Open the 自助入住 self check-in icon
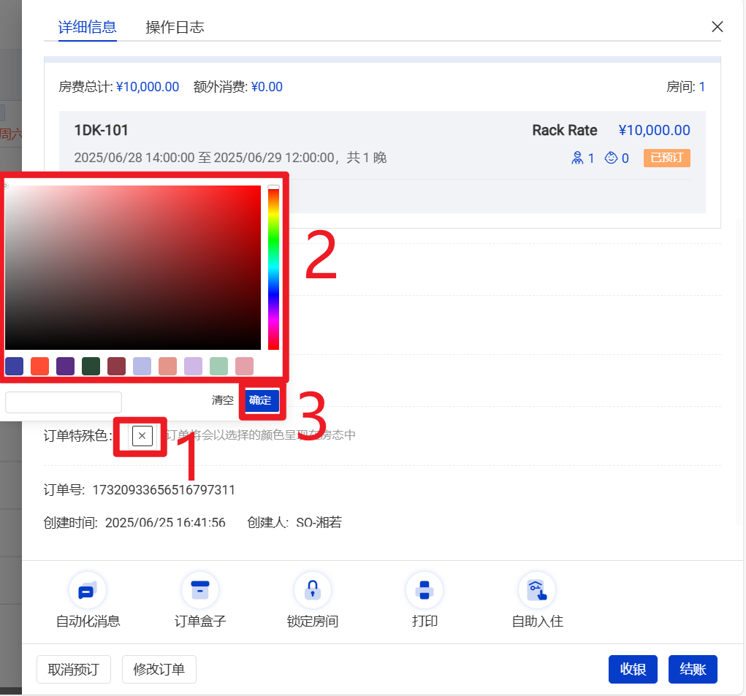Image resolution: width=746 pixels, height=696 pixels. (x=537, y=591)
